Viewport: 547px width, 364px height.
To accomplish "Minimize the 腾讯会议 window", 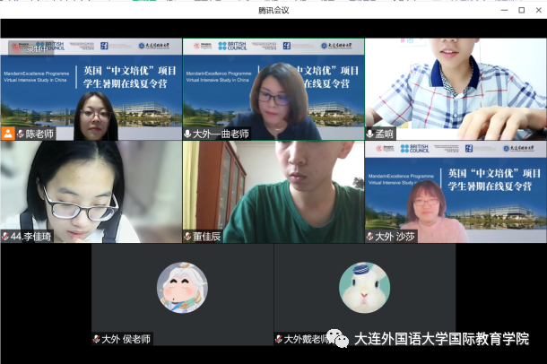I will tap(505, 10).
